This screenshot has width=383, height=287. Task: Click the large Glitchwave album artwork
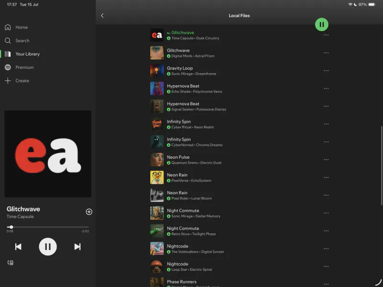click(x=48, y=154)
